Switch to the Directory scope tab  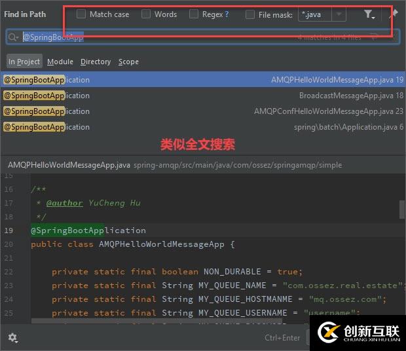tap(96, 62)
